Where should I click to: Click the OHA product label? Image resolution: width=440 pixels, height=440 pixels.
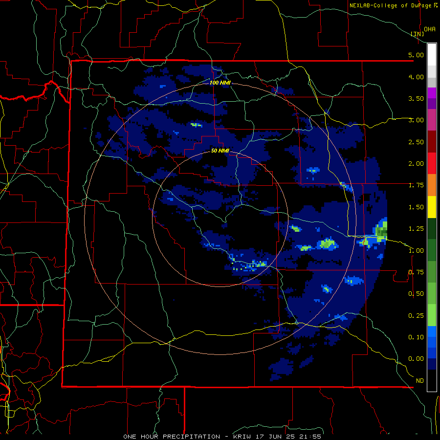coord(430,29)
